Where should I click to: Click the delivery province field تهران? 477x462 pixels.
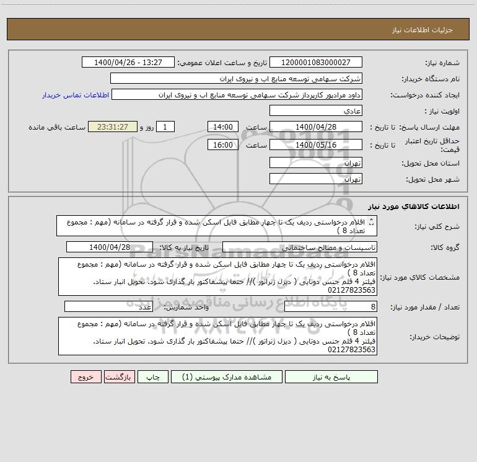tap(316, 162)
